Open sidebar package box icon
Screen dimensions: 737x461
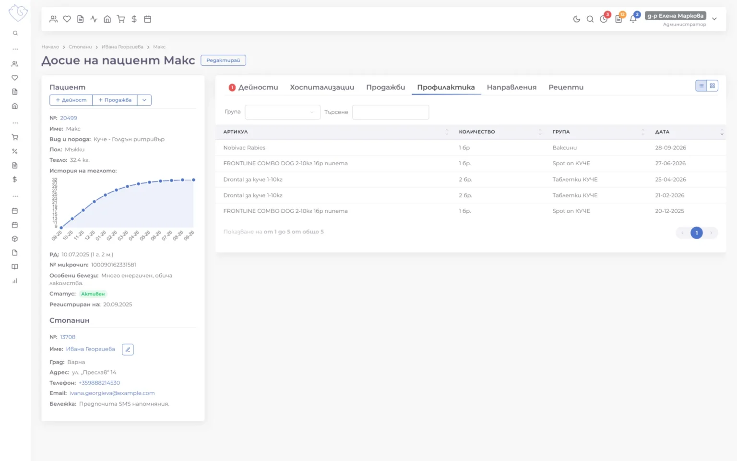click(x=15, y=239)
